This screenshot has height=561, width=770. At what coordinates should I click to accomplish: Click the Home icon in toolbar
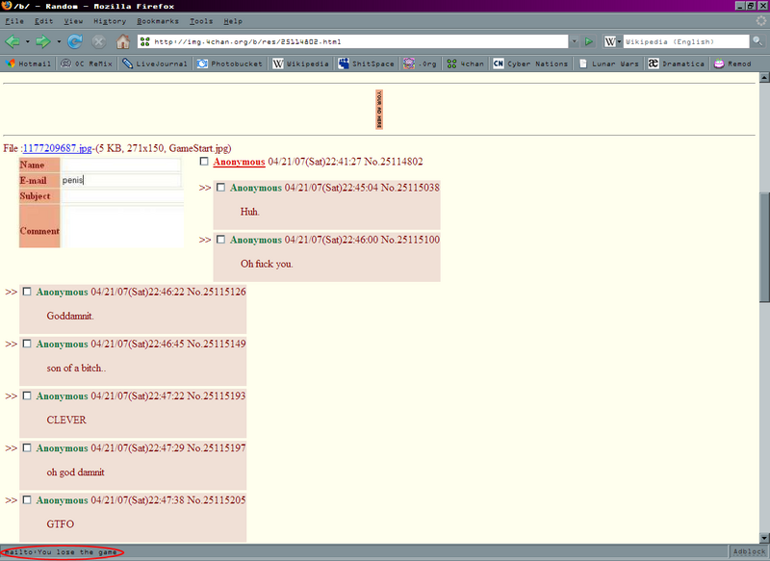click(123, 41)
